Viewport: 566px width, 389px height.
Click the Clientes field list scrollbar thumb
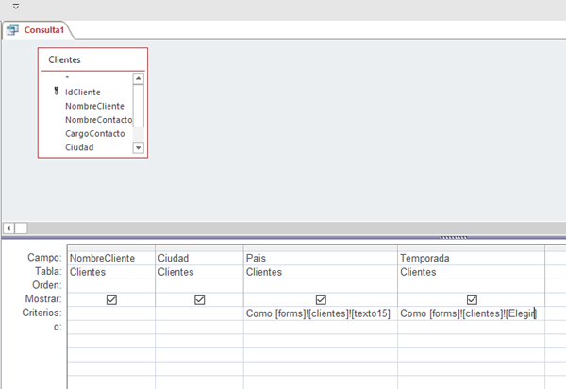point(139,106)
